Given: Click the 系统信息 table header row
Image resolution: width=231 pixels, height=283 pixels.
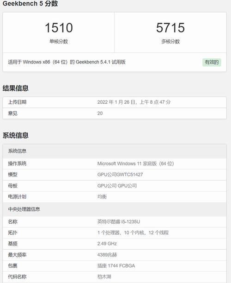Looking at the screenshot, I should [115, 151].
